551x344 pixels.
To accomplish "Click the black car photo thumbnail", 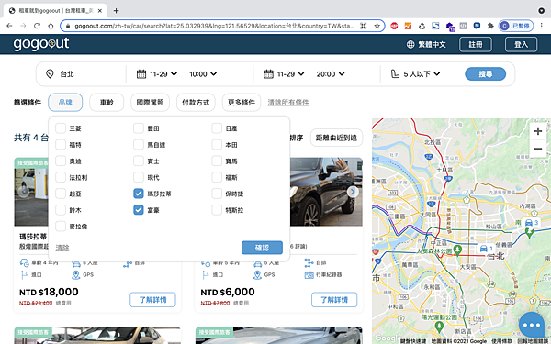I will point(326,192).
